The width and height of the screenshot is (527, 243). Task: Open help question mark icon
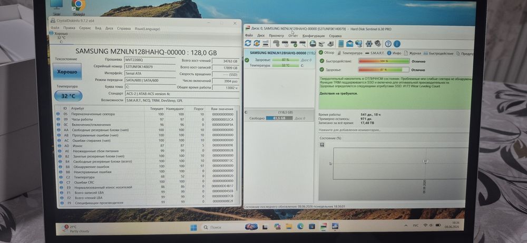(388, 44)
